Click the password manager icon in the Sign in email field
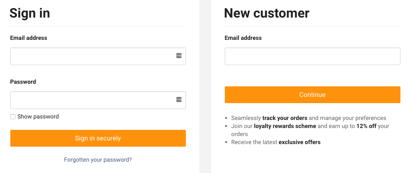 coord(179,56)
